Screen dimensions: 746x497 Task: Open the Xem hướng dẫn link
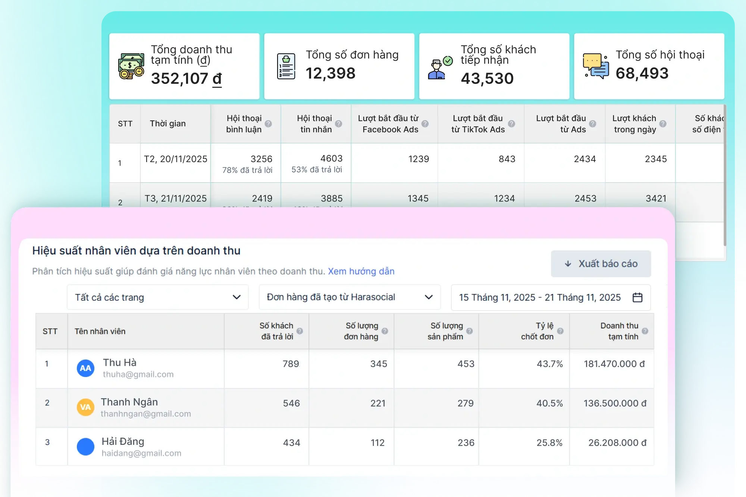point(361,271)
